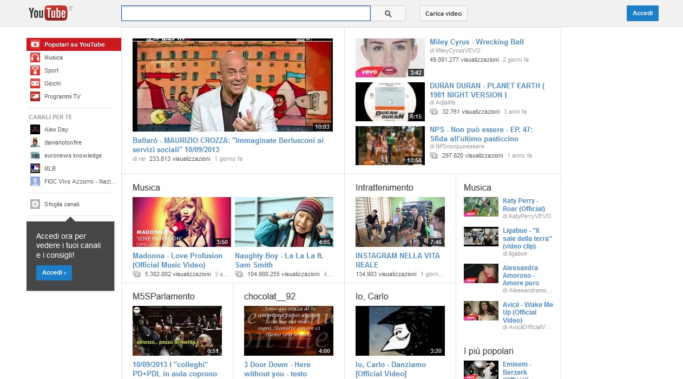
Task: Click playlist icon beside 297.820 visualizzazioni
Action: tap(434, 155)
